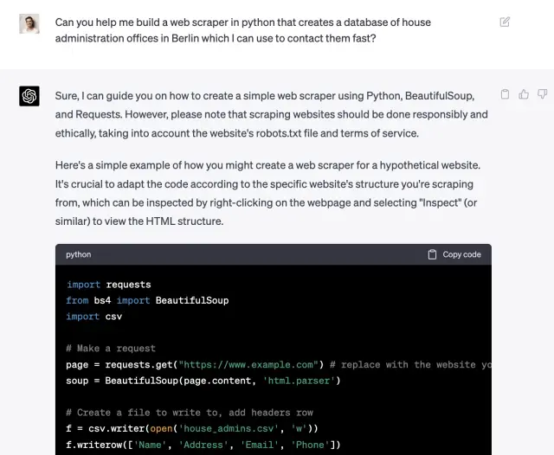The image size is (554, 455).
Task: Click the "import csv" code line
Action: 94,317
